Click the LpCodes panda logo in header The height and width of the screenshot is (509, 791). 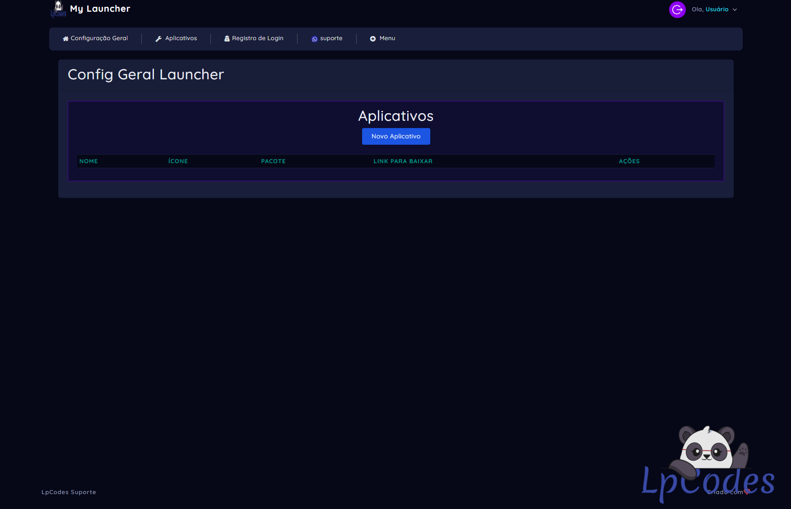point(58,9)
